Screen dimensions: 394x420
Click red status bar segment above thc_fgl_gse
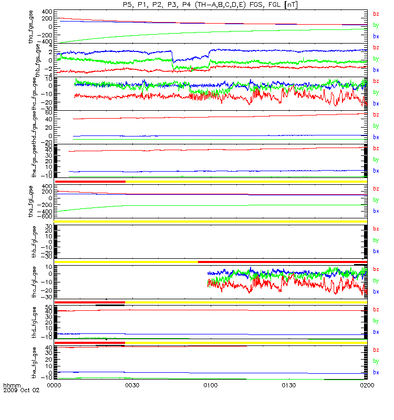coord(283,262)
